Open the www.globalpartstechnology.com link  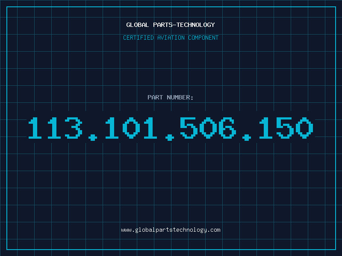(171, 230)
